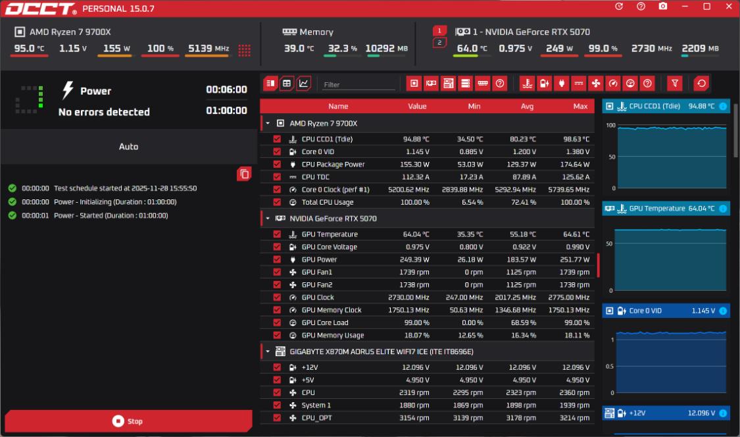The width and height of the screenshot is (740, 437).
Task: Uncheck the GPU Power sensor checkbox
Action: (277, 259)
